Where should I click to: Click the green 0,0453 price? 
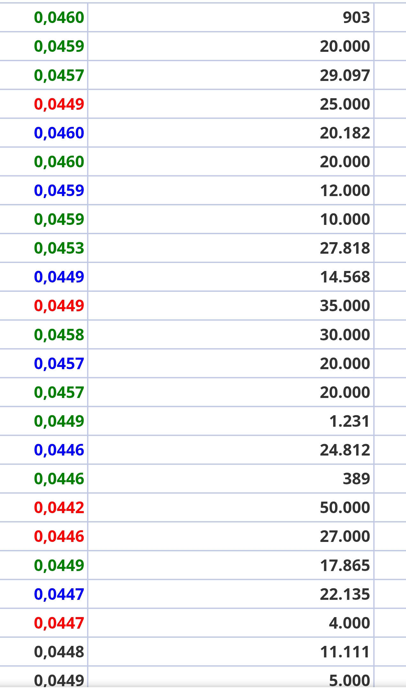click(59, 248)
